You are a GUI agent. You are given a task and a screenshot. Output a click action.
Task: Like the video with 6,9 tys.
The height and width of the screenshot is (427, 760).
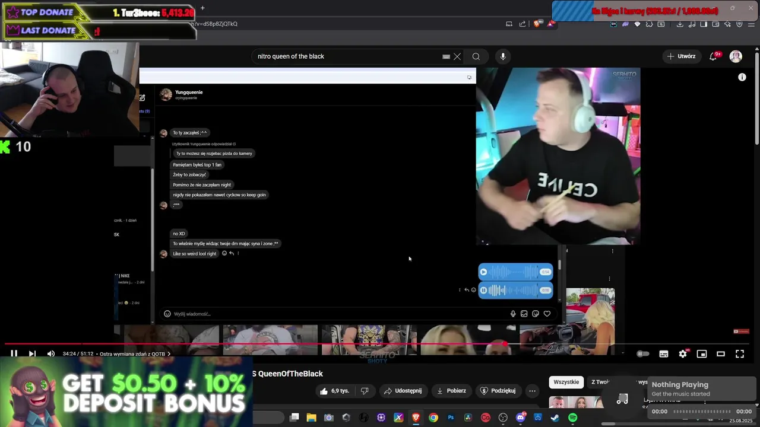click(334, 391)
